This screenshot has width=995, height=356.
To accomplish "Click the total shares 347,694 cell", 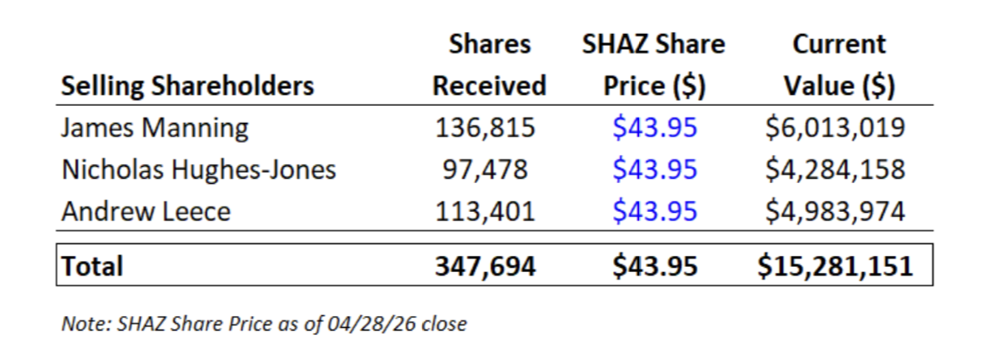I will (486, 266).
